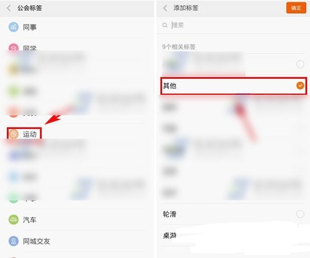Tap the 其他 tag label
Viewport: 310px width, 258px height.
point(170,86)
